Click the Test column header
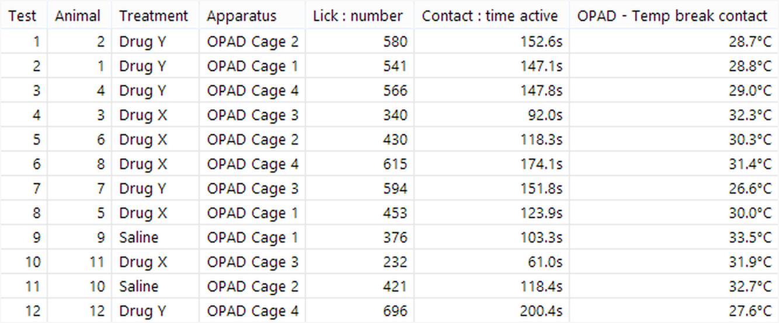Viewport: 779px width, 323px height. click(x=22, y=16)
